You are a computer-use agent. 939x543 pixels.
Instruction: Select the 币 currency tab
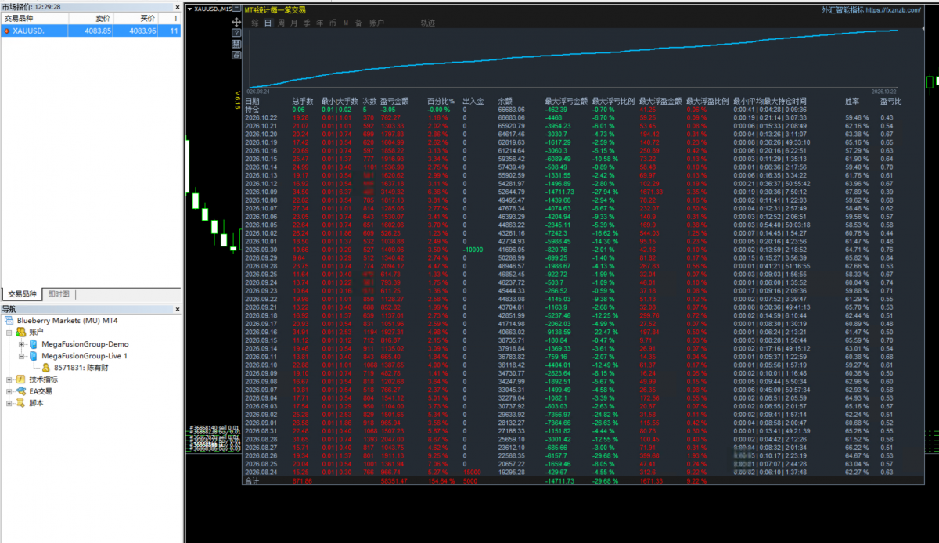tap(333, 23)
